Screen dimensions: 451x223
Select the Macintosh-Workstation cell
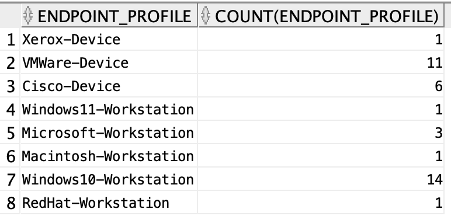coord(109,156)
